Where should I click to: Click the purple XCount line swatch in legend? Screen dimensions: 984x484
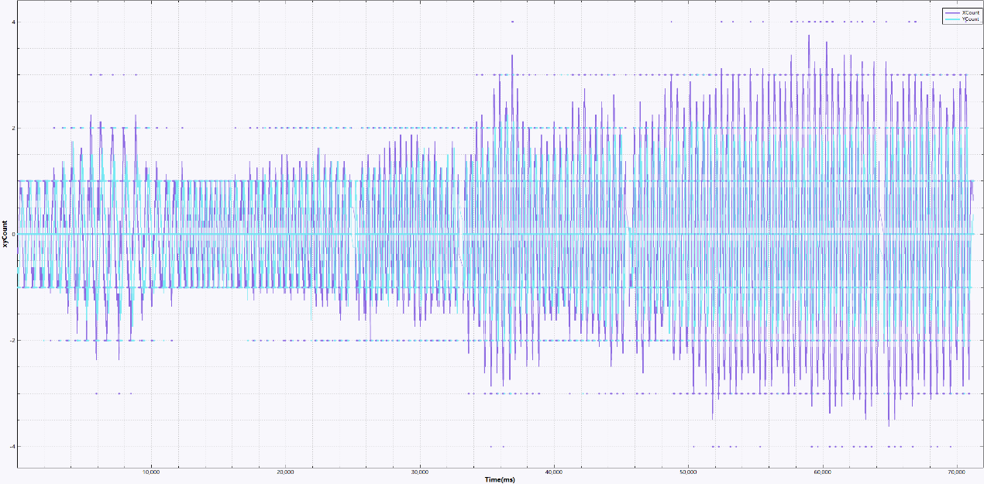coord(951,12)
